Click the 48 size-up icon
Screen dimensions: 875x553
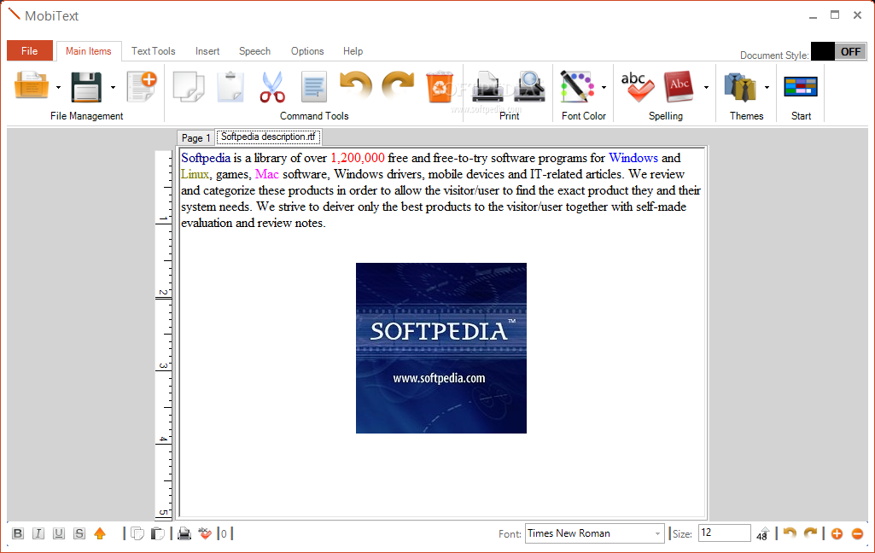763,534
